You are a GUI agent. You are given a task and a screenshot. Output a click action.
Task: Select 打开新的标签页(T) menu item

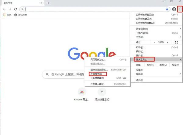(x=156, y=15)
